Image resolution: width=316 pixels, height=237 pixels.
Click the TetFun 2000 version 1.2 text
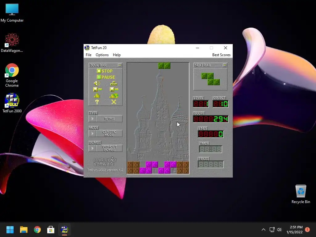coord(105,170)
